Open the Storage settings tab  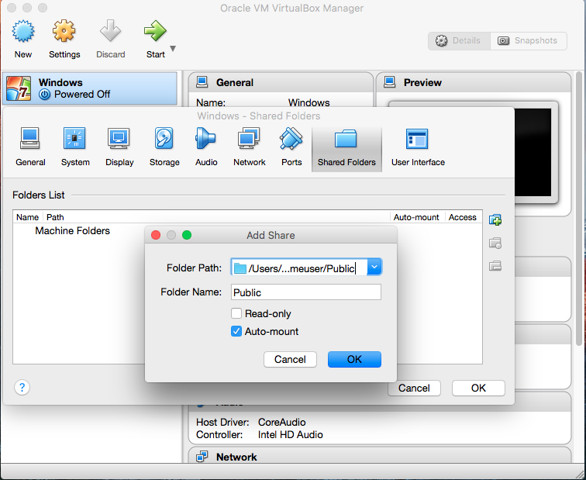(164, 147)
